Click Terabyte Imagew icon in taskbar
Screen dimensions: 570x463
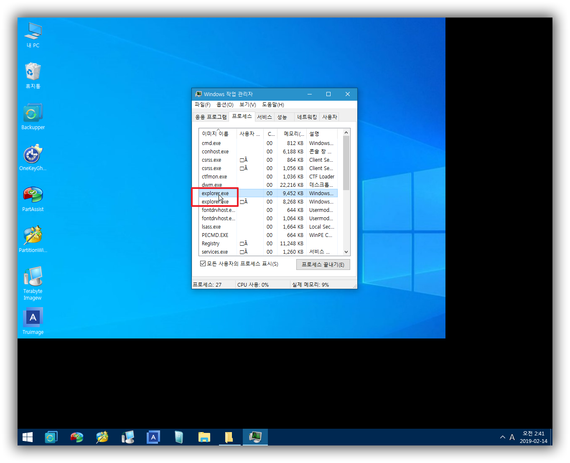(x=127, y=437)
